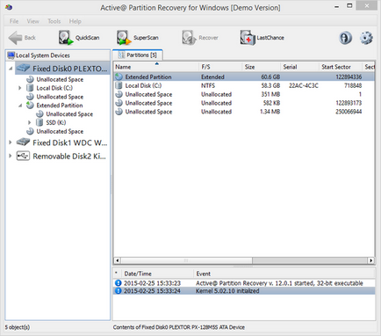Open the File menu
The height and width of the screenshot is (336, 381).
(x=14, y=21)
